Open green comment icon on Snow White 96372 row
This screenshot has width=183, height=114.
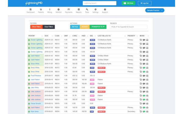point(144,68)
